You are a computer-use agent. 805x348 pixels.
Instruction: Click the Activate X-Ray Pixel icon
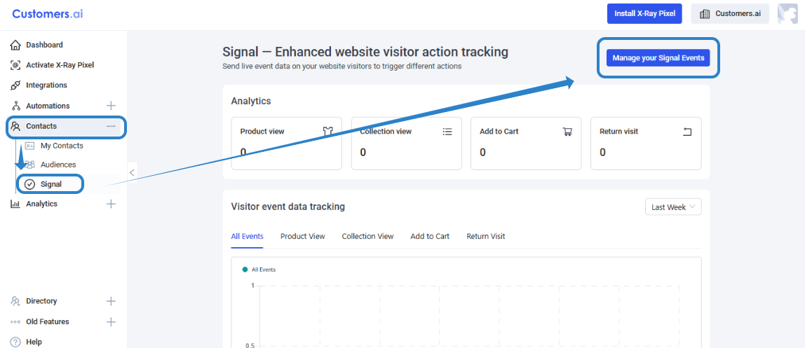tap(15, 65)
